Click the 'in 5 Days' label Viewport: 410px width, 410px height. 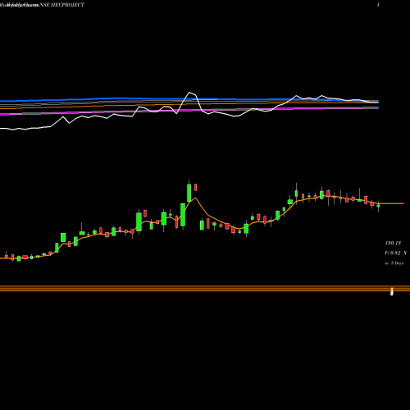pyautogui.click(x=394, y=263)
